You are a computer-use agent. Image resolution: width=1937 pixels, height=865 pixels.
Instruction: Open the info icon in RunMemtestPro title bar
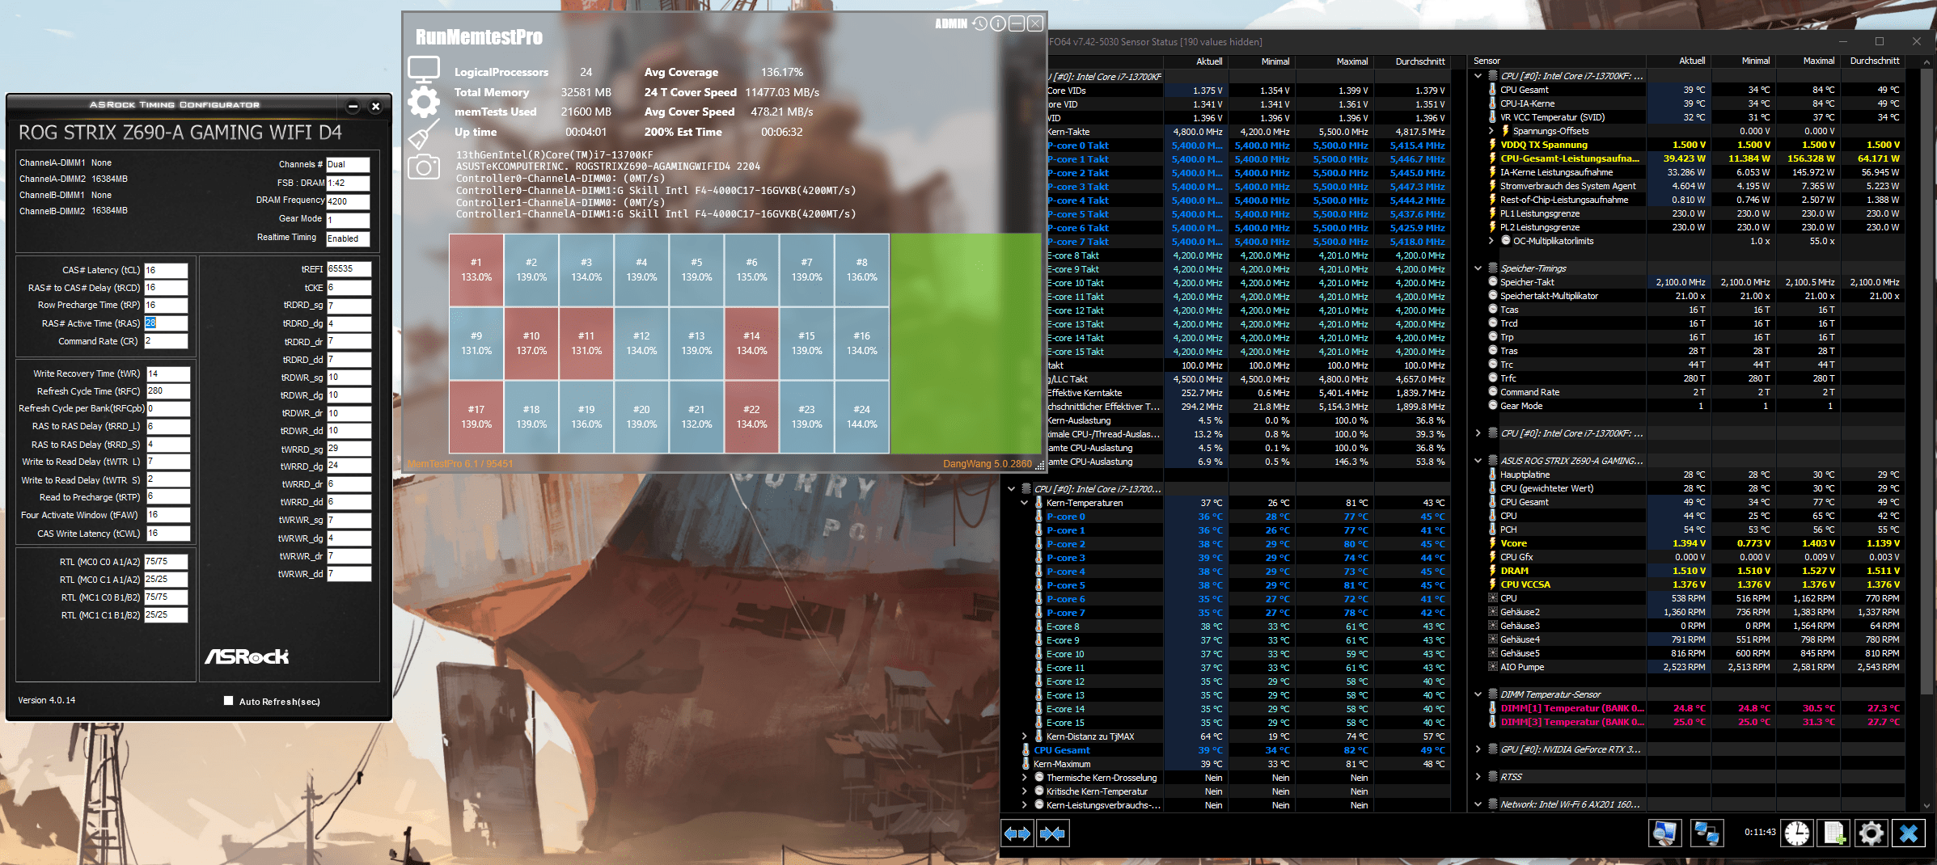pyautogui.click(x=998, y=23)
